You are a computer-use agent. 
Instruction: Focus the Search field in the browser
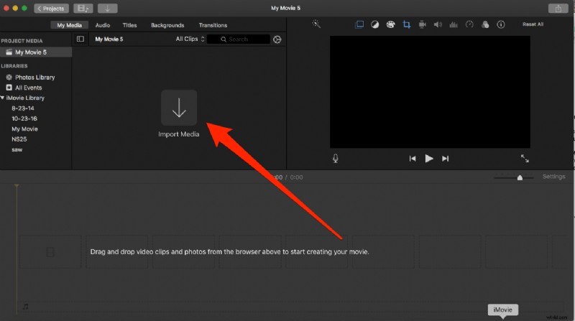click(239, 39)
